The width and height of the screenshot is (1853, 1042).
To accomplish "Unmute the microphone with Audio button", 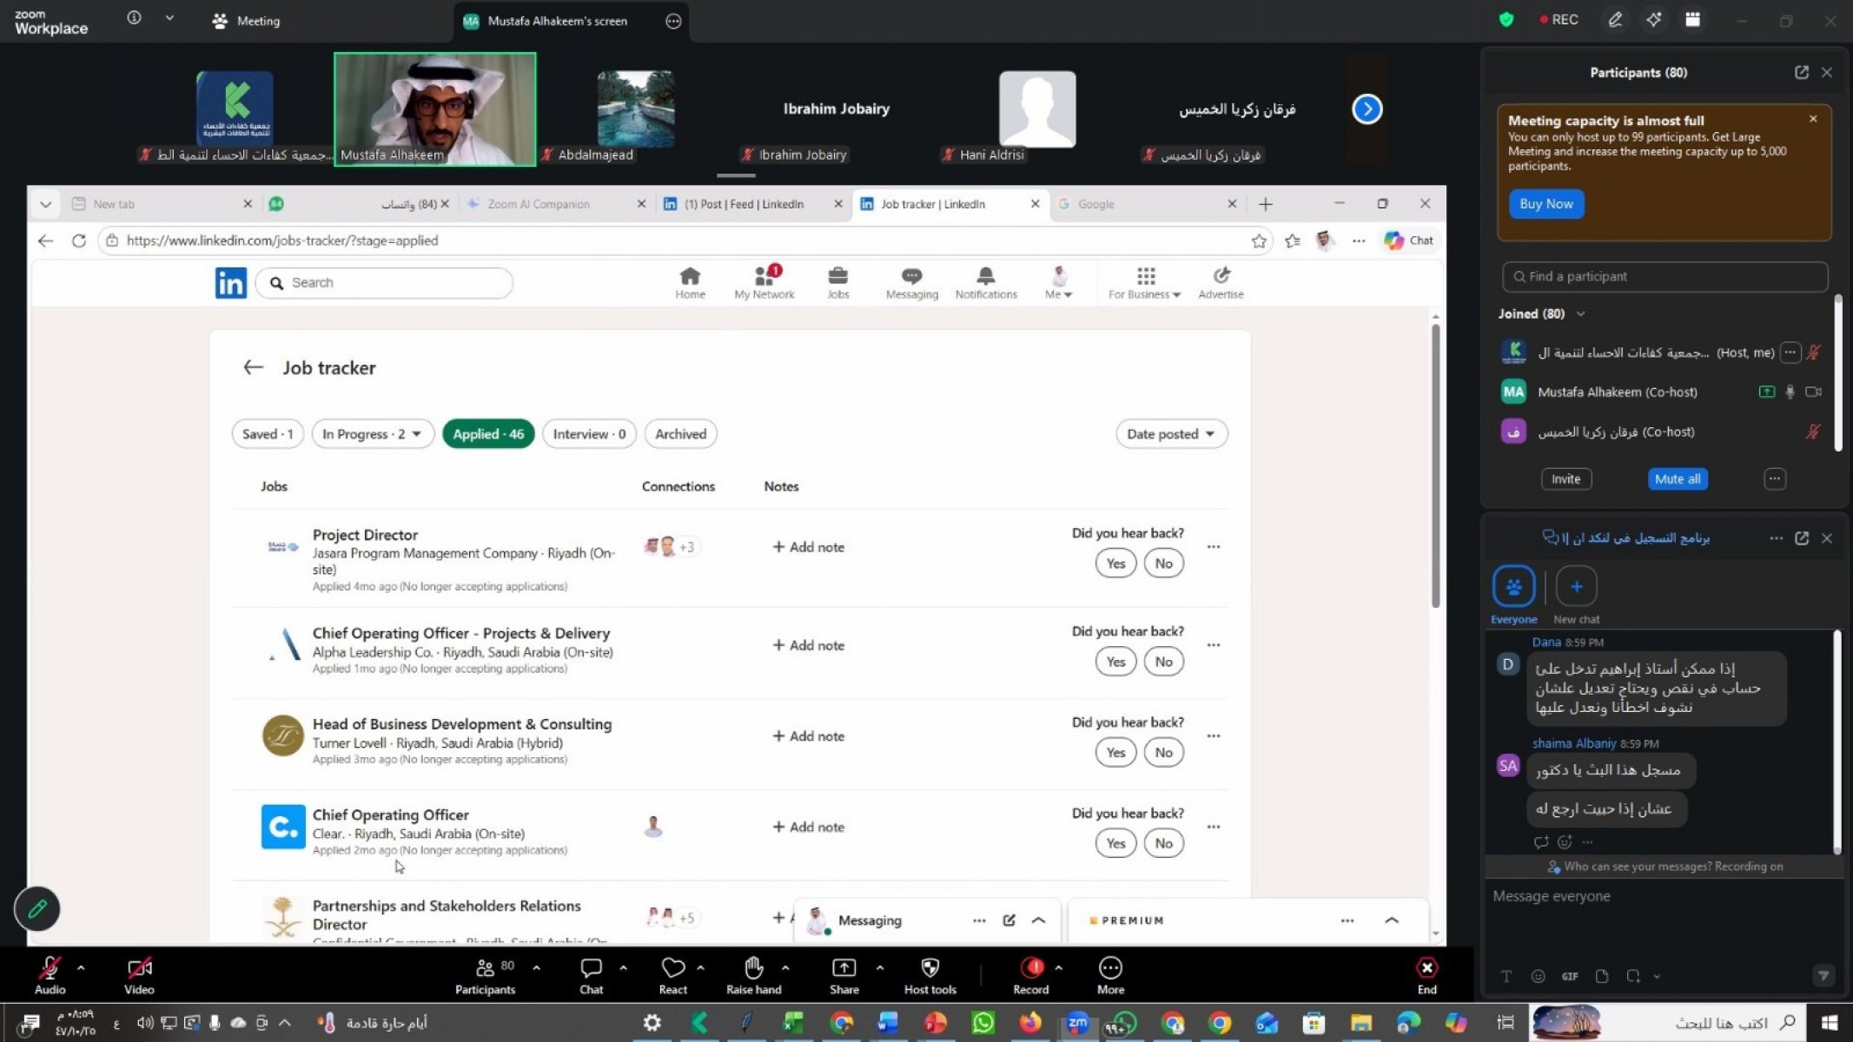I will pyautogui.click(x=50, y=968).
